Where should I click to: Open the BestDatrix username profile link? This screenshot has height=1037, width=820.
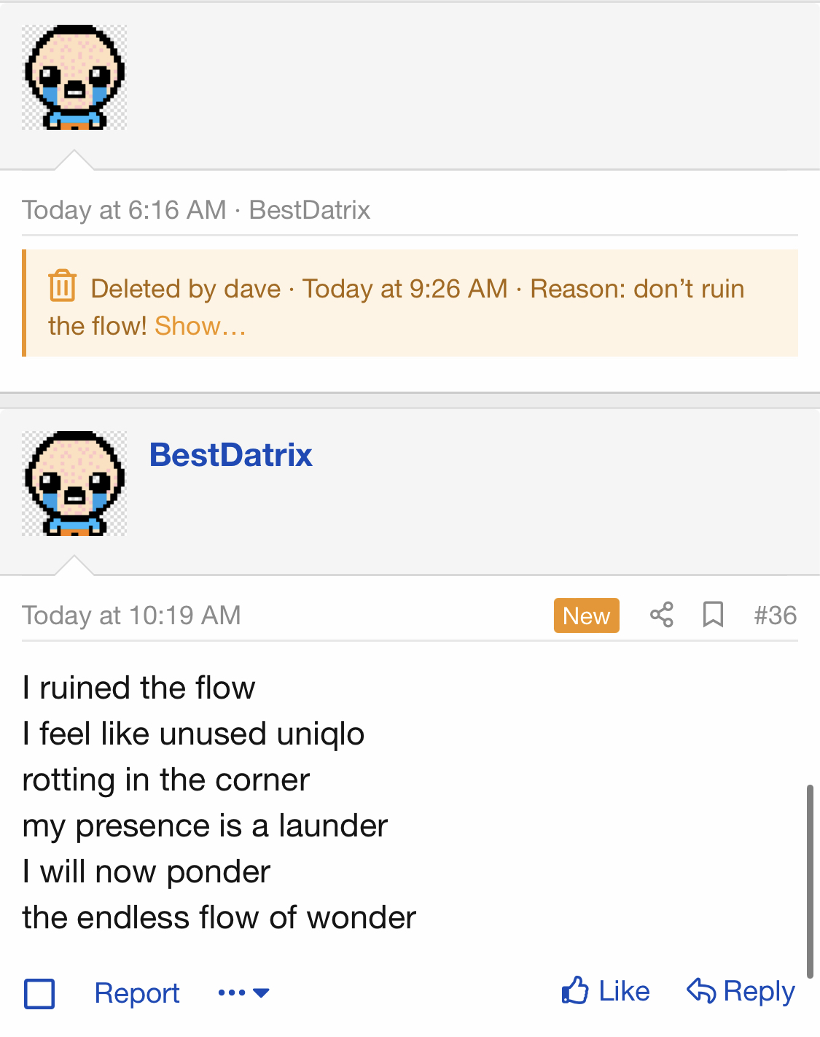pos(230,455)
